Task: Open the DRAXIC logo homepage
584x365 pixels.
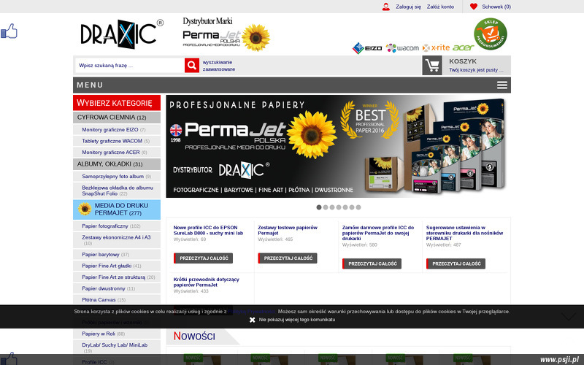Action: pyautogui.click(x=122, y=34)
